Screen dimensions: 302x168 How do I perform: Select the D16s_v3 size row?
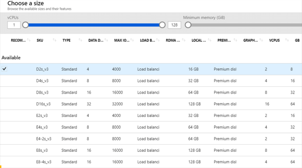(151, 104)
